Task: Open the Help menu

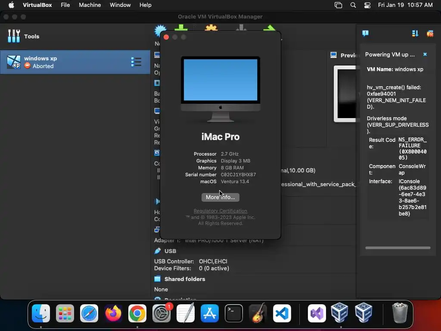Action: (146, 5)
